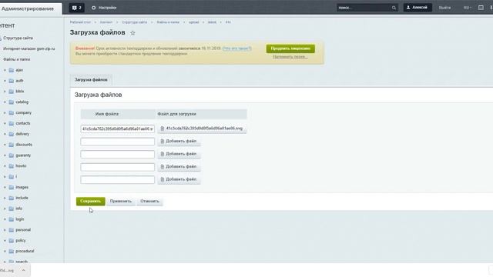Click the images folder icon

coord(12,187)
